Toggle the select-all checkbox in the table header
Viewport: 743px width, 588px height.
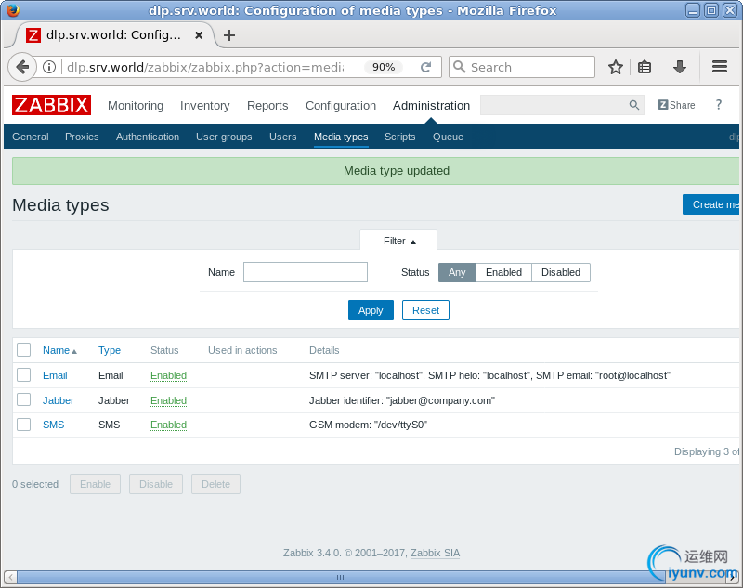[24, 349]
